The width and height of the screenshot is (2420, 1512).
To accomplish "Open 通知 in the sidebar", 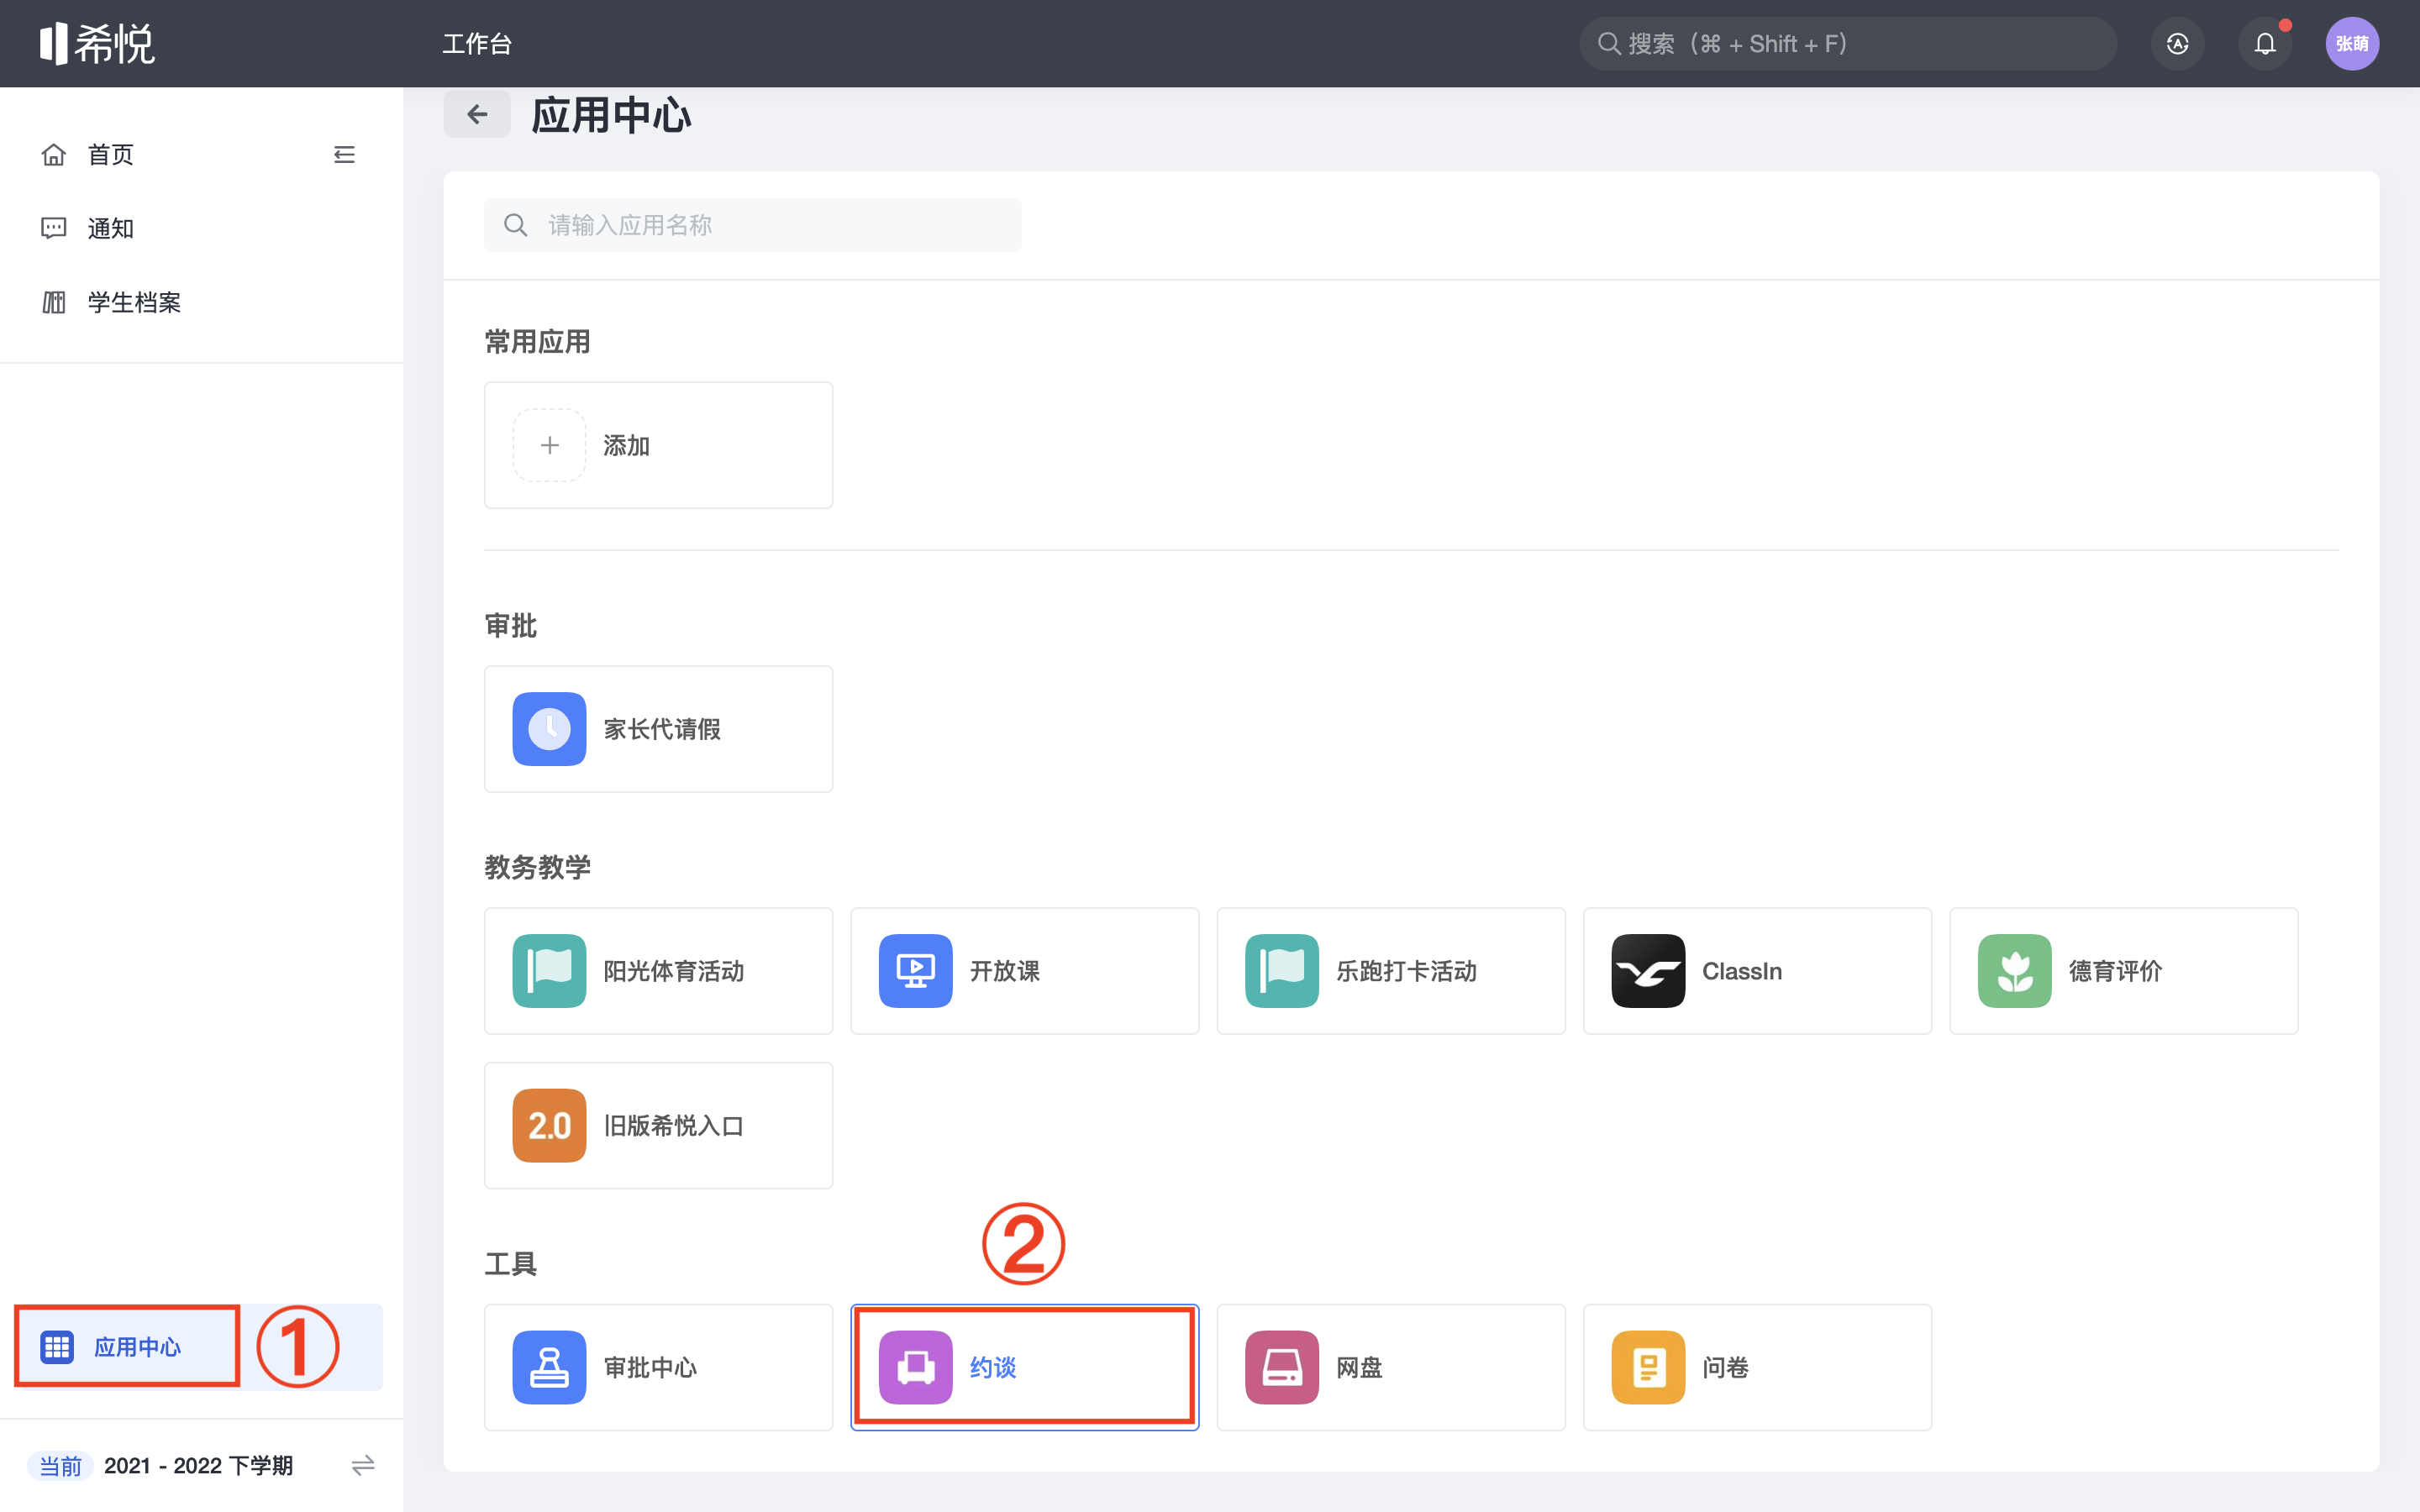I will pos(110,229).
